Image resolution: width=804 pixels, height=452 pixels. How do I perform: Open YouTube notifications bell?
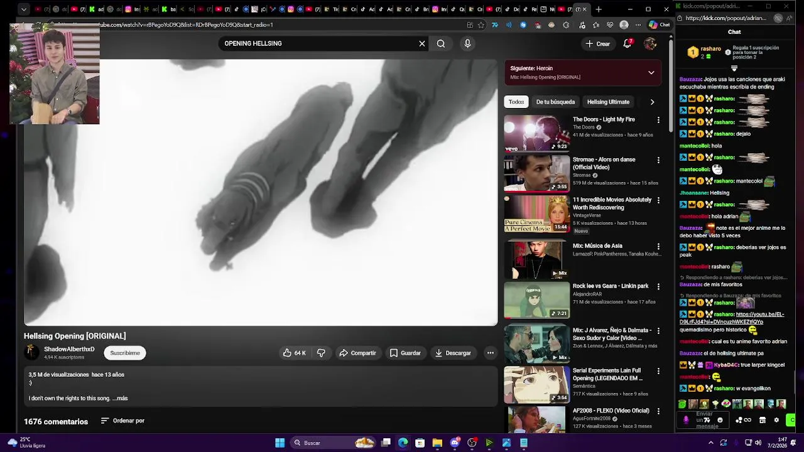pos(627,43)
